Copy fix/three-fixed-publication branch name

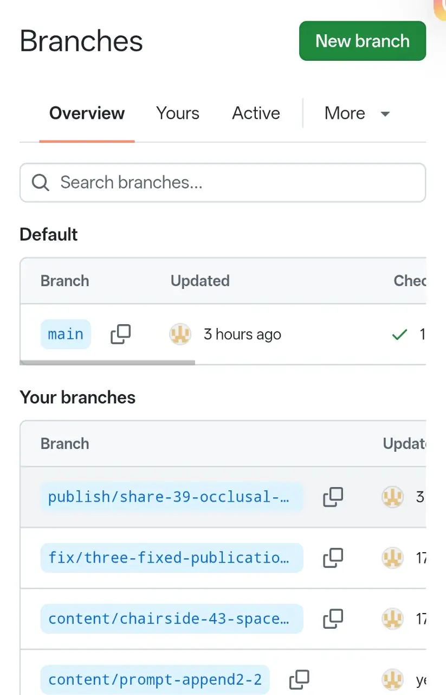point(333,558)
